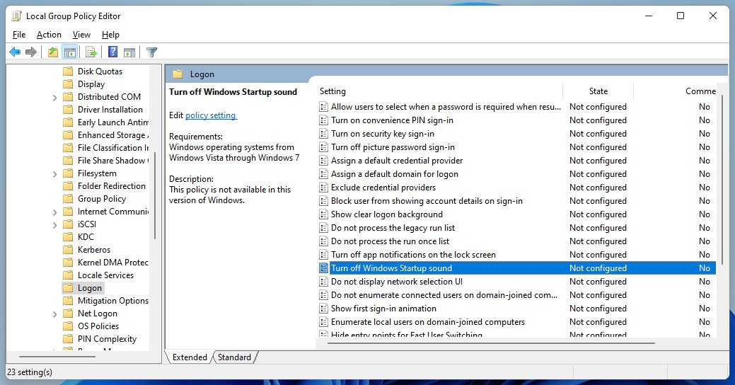Sort by the State column header
This screenshot has width=735, height=385.
click(x=598, y=91)
